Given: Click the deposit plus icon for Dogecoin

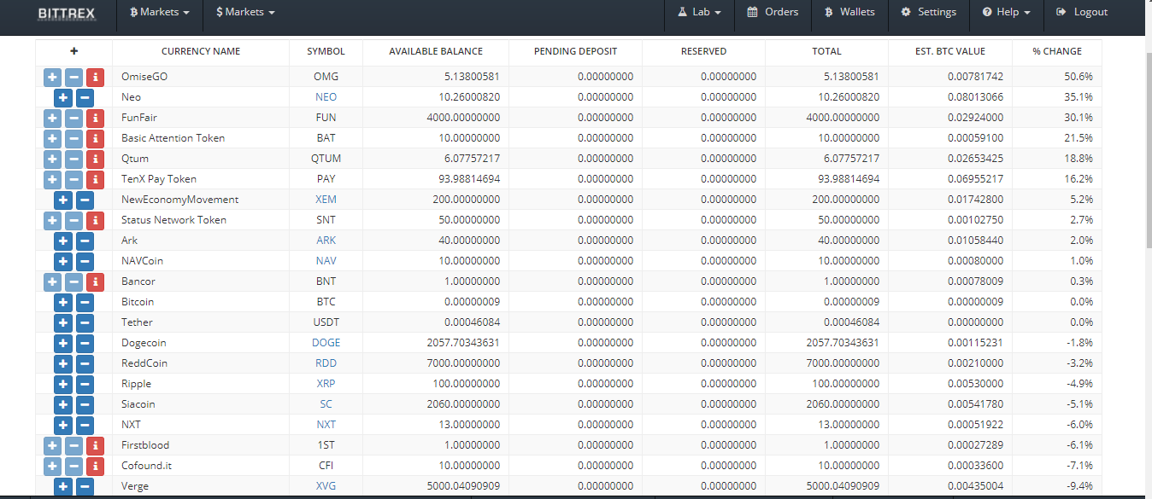Looking at the screenshot, I should coord(62,343).
